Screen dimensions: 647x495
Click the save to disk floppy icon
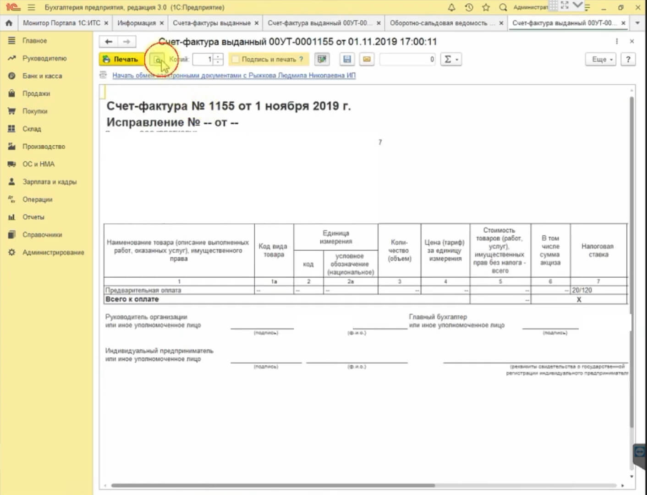tap(347, 59)
